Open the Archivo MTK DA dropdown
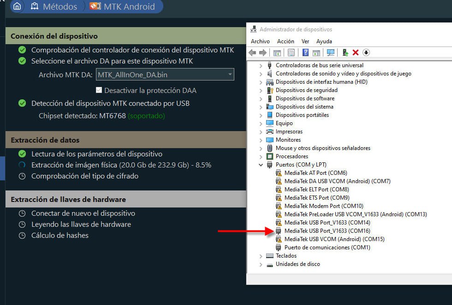Viewport: 452px width, 305px height. pos(165,75)
